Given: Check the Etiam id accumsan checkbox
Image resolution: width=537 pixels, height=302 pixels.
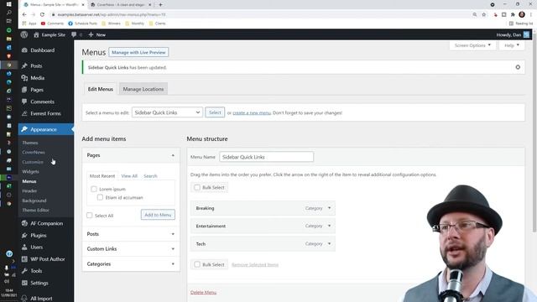Looking at the screenshot, I should (100, 197).
